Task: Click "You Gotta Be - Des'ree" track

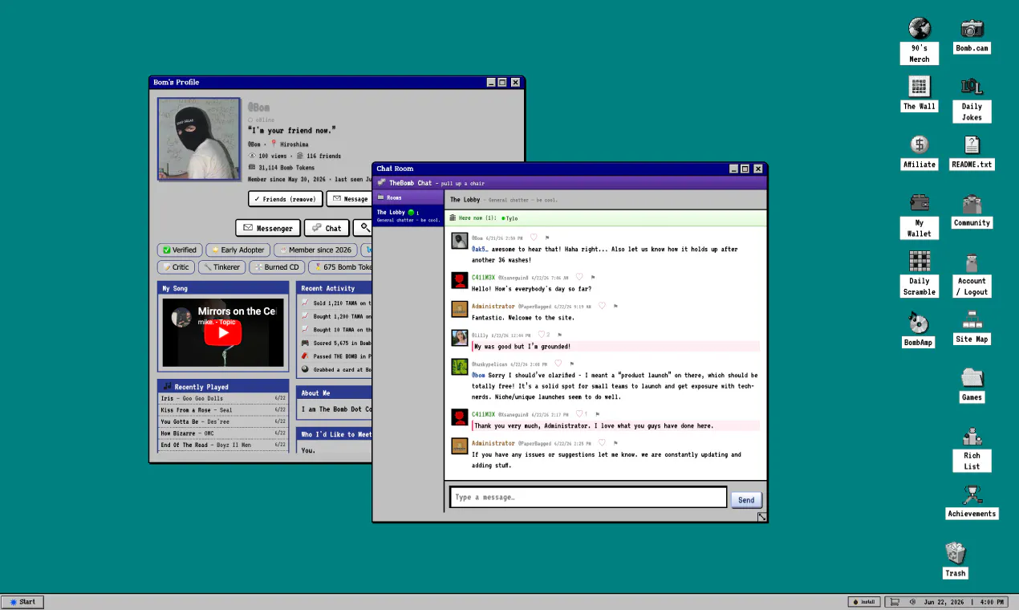Action: (223, 421)
